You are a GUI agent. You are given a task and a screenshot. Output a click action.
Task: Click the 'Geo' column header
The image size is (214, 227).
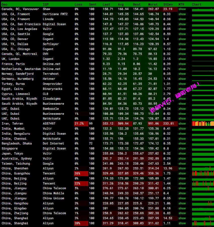tap(5, 5)
